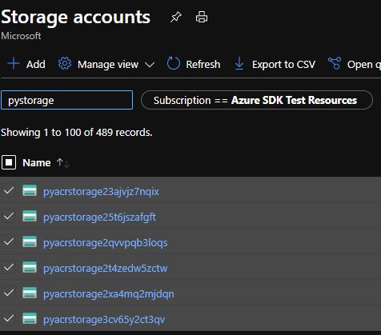The image size is (381, 335).
Task: Click the Refresh button label
Action: [203, 65]
